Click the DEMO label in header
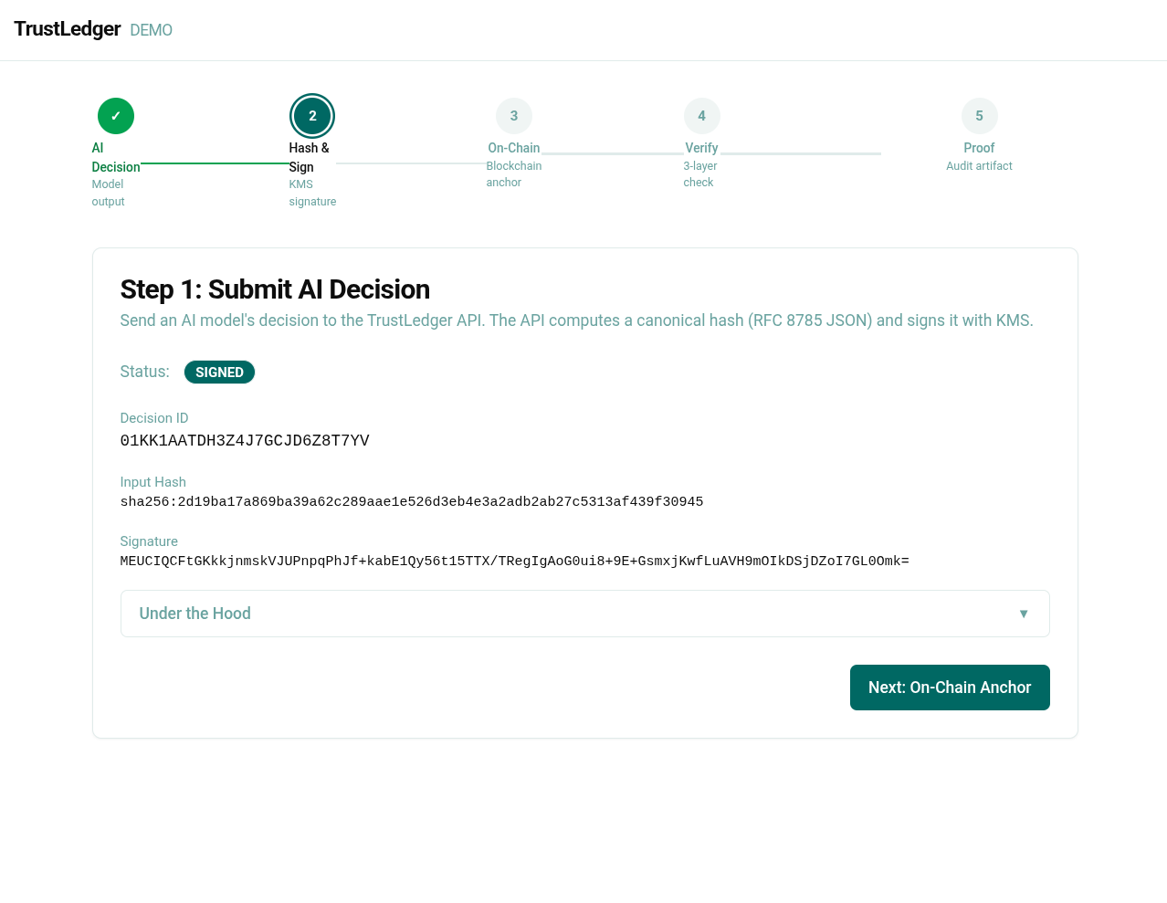The height and width of the screenshot is (903, 1167). point(151,30)
